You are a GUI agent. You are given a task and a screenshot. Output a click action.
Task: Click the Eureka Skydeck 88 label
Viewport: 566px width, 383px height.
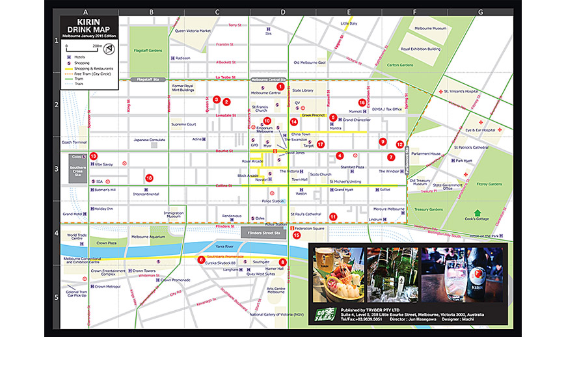pyautogui.click(x=220, y=263)
